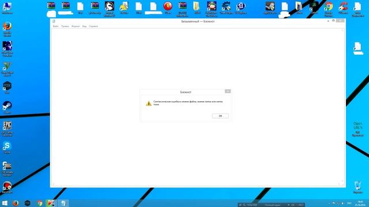Select the blue gear tool desktop shortcut
Screen dimensions: 369x207
(x=226, y=7)
